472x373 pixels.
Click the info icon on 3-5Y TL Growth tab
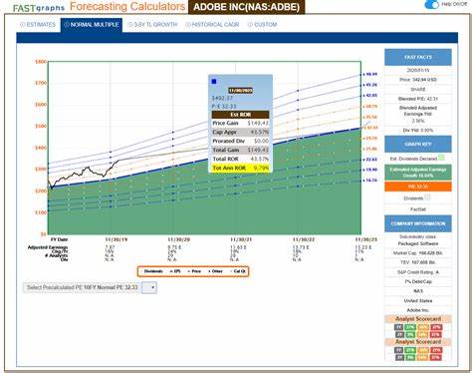point(130,25)
